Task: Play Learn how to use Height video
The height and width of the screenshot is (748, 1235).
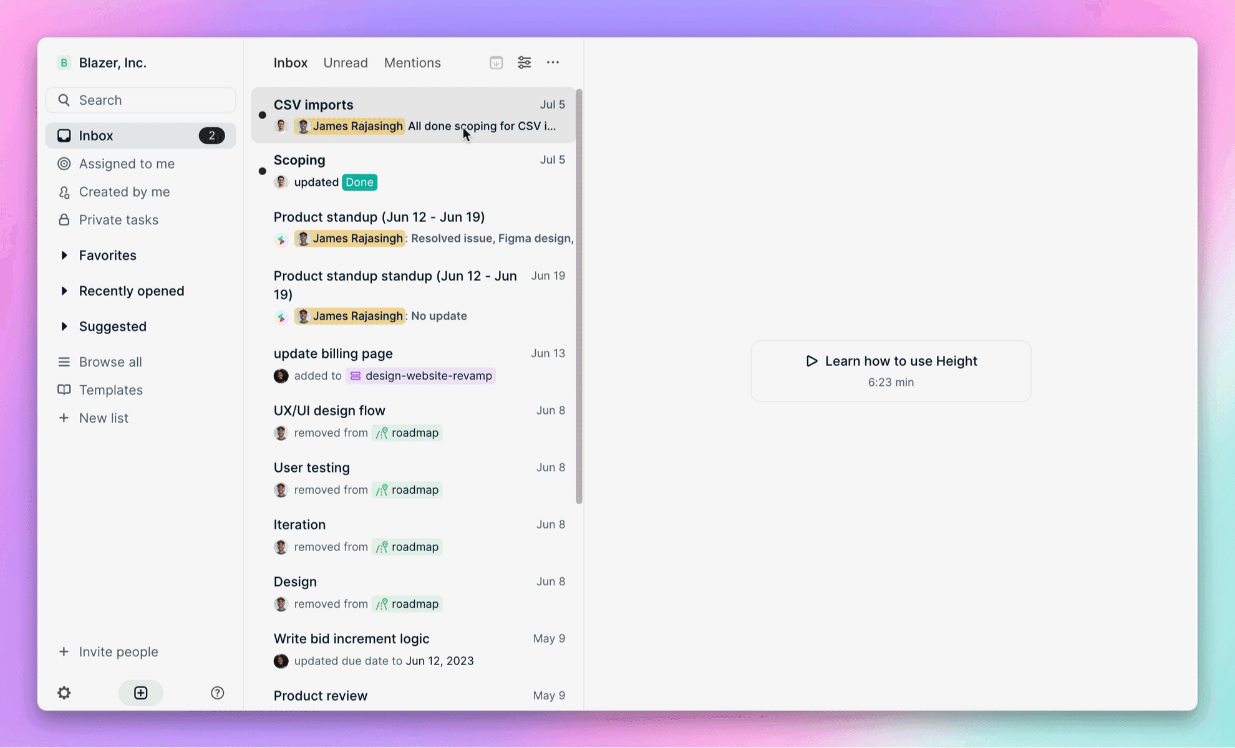Action: click(x=891, y=371)
